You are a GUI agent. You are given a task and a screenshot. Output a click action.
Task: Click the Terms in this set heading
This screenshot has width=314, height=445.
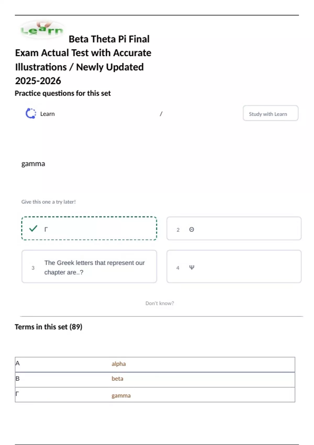pyautogui.click(x=48, y=327)
